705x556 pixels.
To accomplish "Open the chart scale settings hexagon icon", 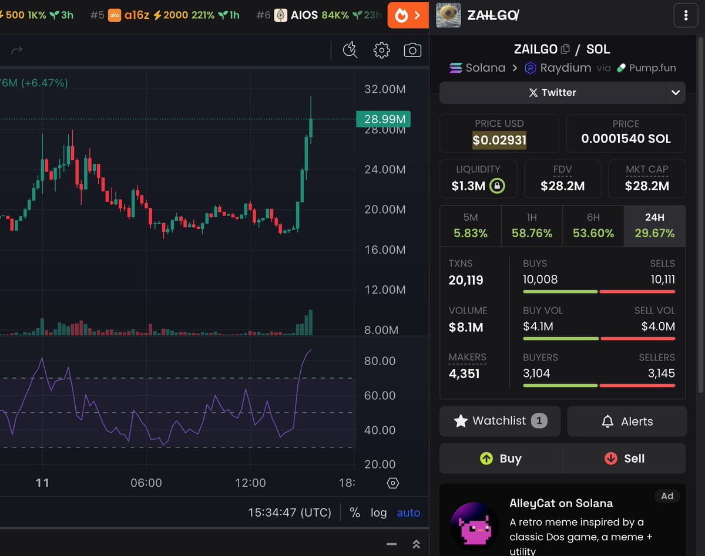I will point(393,483).
